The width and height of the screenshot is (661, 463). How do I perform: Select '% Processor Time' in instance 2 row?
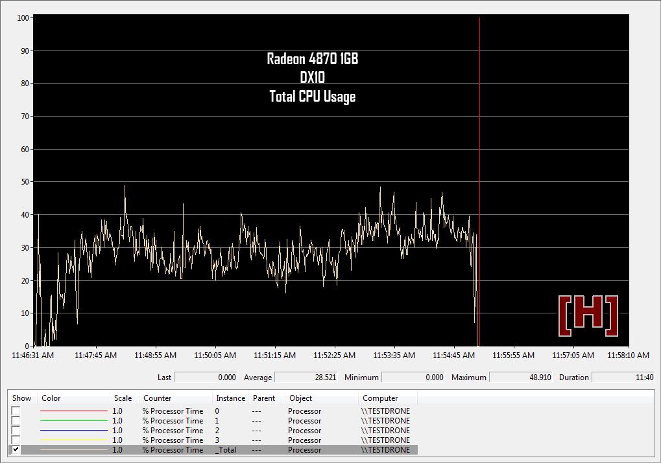coord(173,430)
